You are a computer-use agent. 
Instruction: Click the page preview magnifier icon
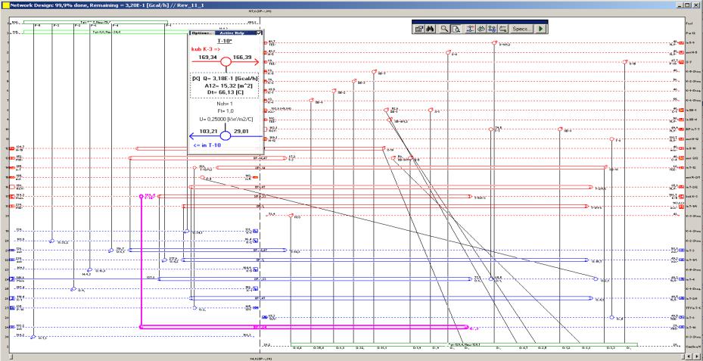(457, 28)
